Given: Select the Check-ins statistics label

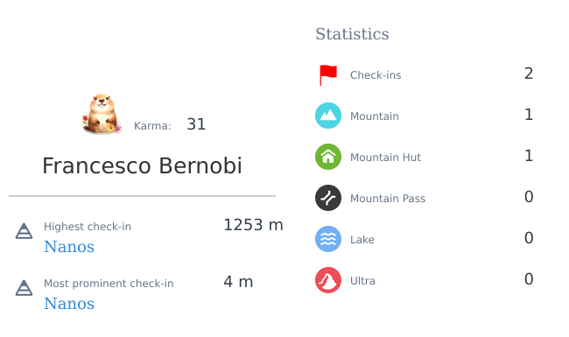Looking at the screenshot, I should tap(376, 75).
